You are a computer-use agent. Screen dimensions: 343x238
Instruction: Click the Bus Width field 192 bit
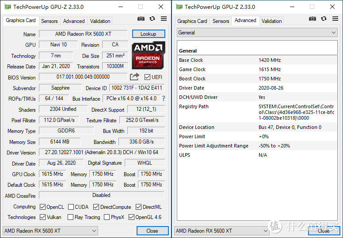click(x=146, y=131)
